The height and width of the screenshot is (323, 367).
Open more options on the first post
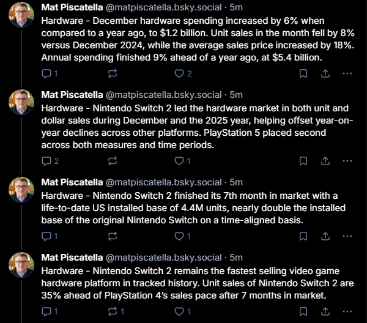(x=347, y=74)
